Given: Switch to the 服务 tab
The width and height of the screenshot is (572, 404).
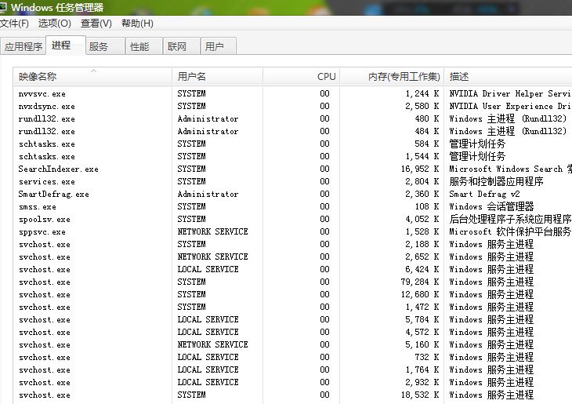Looking at the screenshot, I should click(99, 46).
